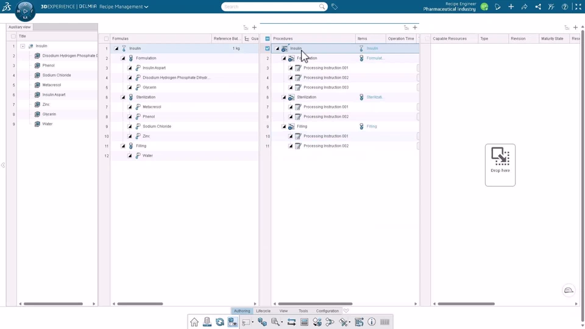Viewport: 585px width, 329px height.
Task: Click left side panel collapse arrow
Action: tap(3, 165)
